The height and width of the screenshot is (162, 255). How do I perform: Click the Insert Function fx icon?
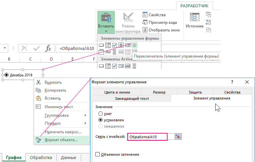point(48,48)
